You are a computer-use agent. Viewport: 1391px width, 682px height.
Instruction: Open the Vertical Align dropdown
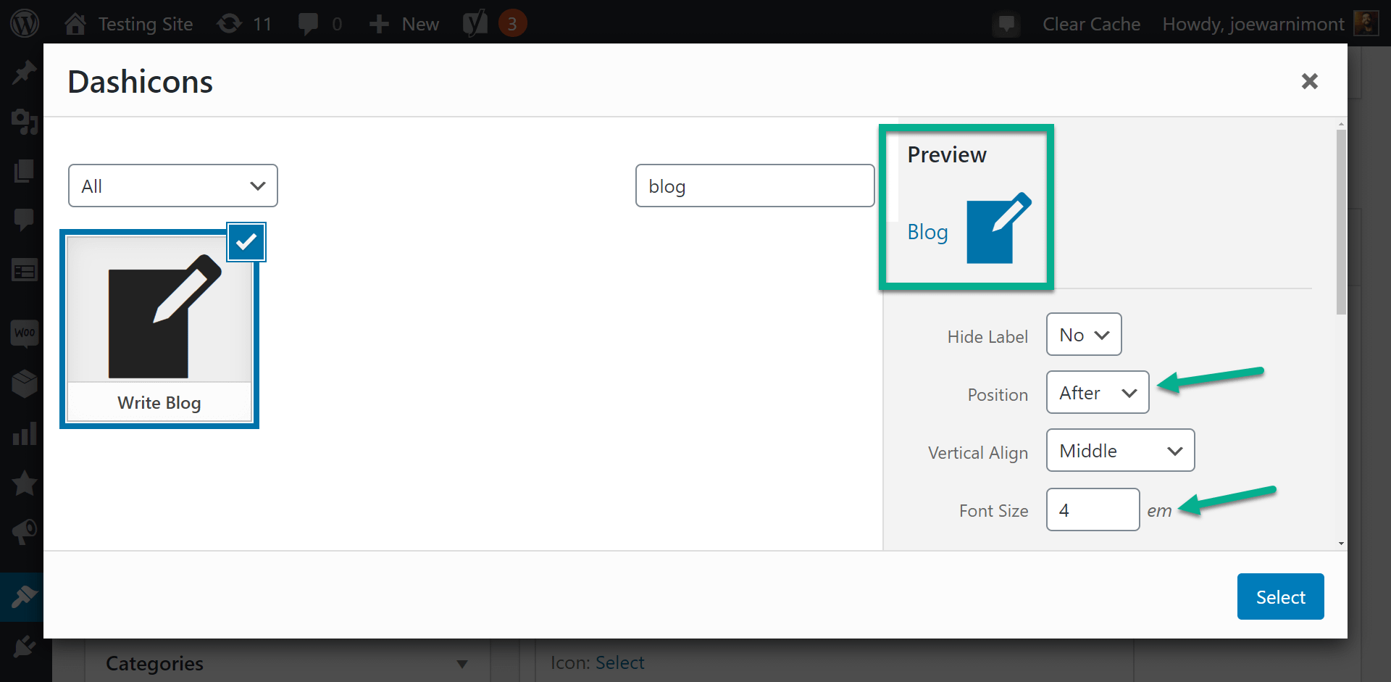click(x=1119, y=450)
